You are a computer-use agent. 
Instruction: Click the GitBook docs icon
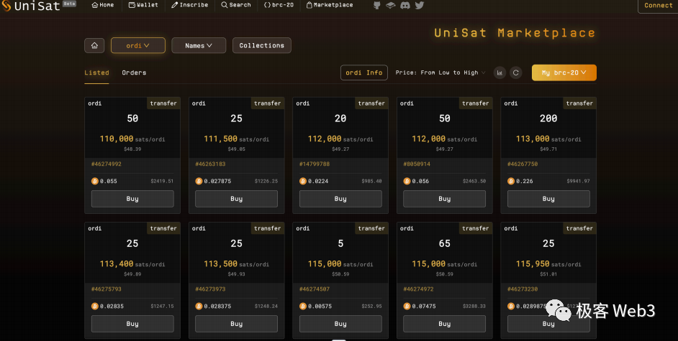[391, 5]
